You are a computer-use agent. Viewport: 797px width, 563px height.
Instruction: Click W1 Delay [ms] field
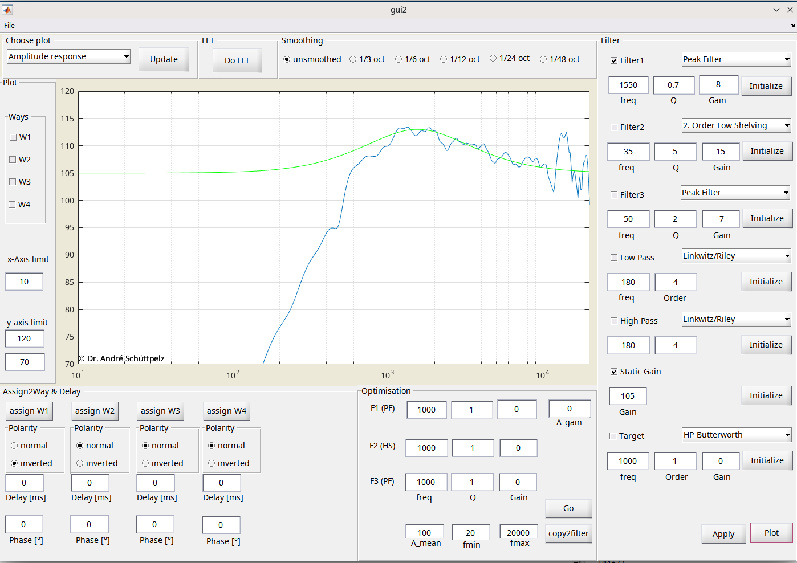24,483
